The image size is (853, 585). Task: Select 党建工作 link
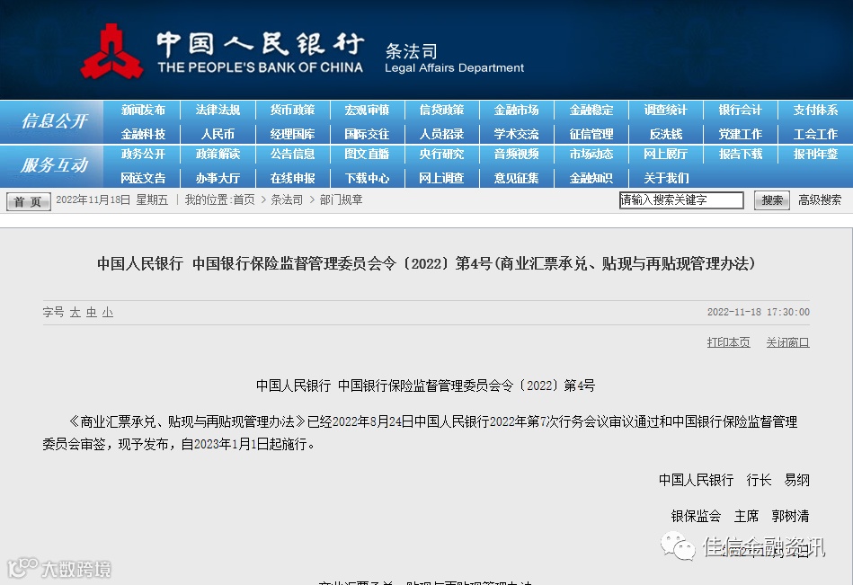point(740,134)
